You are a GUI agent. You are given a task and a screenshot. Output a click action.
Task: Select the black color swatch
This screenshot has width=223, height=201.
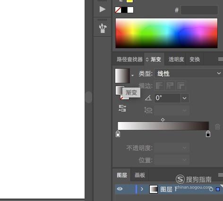coord(124,10)
